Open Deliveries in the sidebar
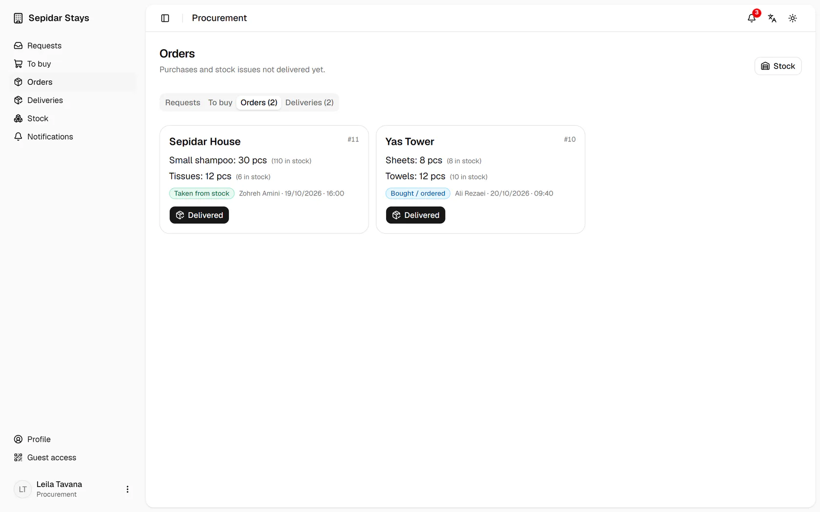This screenshot has height=512, width=820. [73, 100]
